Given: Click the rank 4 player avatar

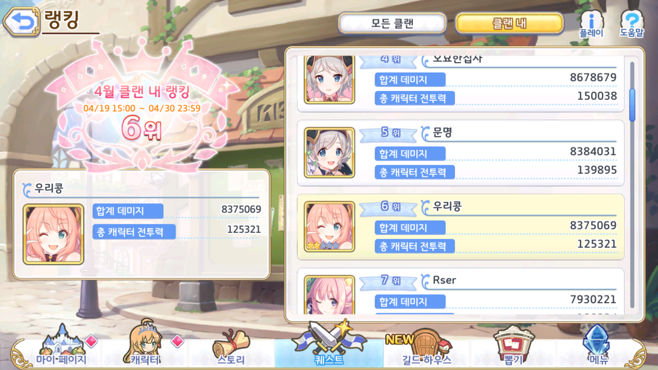Looking at the screenshot, I should coord(329,79).
